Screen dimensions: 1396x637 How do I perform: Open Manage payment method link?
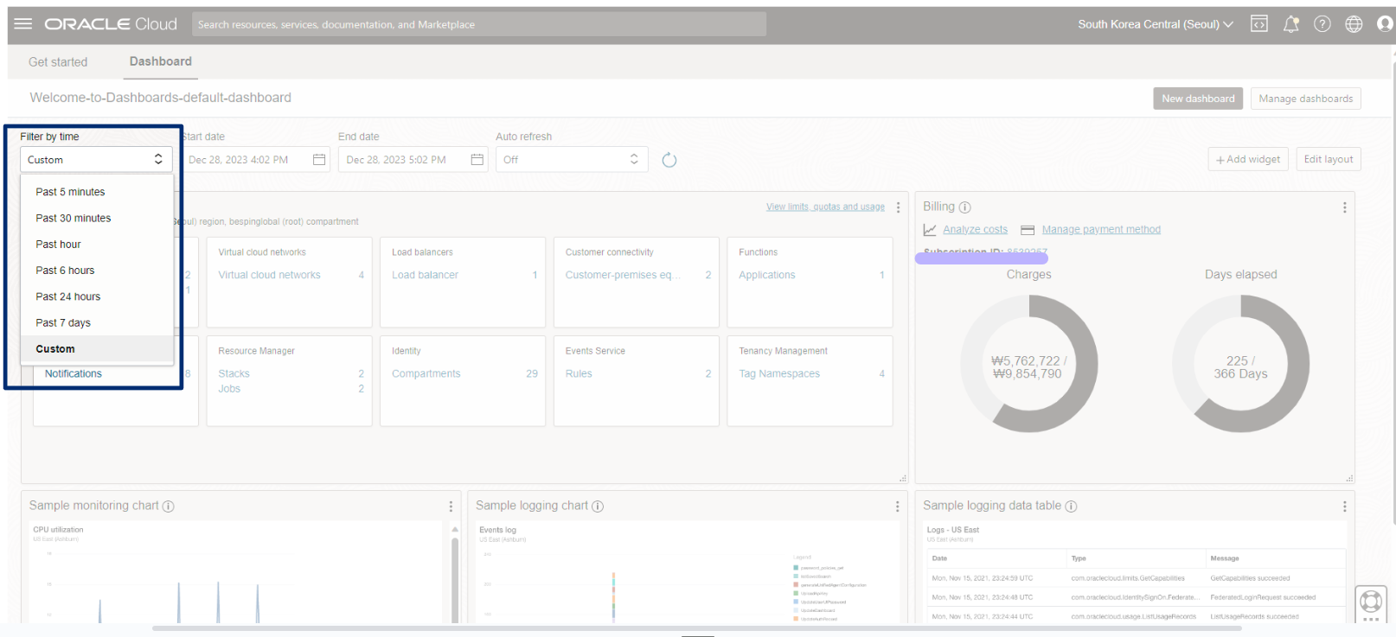pyautogui.click(x=1101, y=230)
